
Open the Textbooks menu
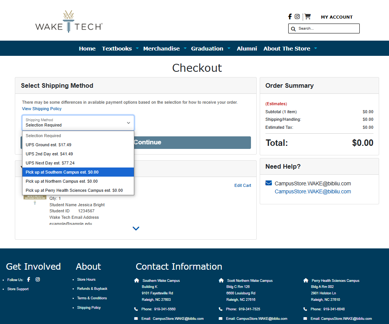117,49
